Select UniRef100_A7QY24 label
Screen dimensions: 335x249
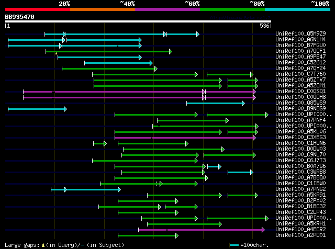[300, 69]
